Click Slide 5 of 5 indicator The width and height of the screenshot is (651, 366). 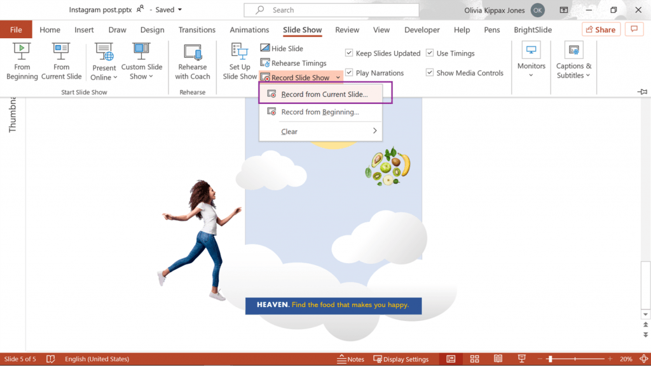pos(20,359)
